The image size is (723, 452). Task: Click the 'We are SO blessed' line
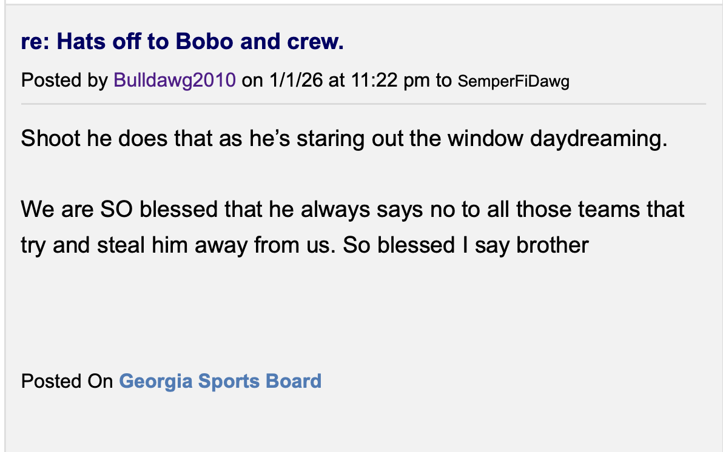(x=352, y=210)
